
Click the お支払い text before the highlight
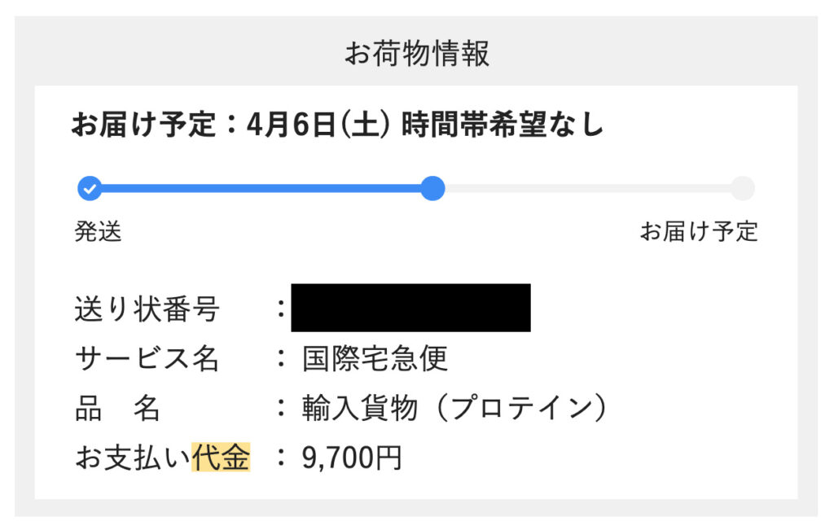point(132,458)
